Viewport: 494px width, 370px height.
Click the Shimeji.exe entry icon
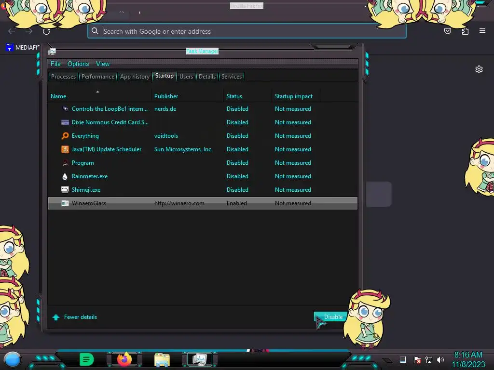[x=65, y=190]
